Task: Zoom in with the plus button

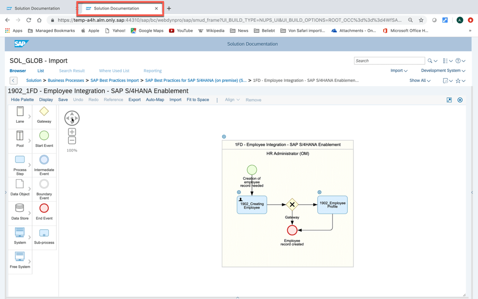Action: tap(72, 132)
